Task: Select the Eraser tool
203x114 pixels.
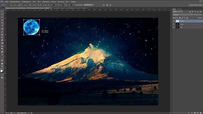Action: point(2,40)
